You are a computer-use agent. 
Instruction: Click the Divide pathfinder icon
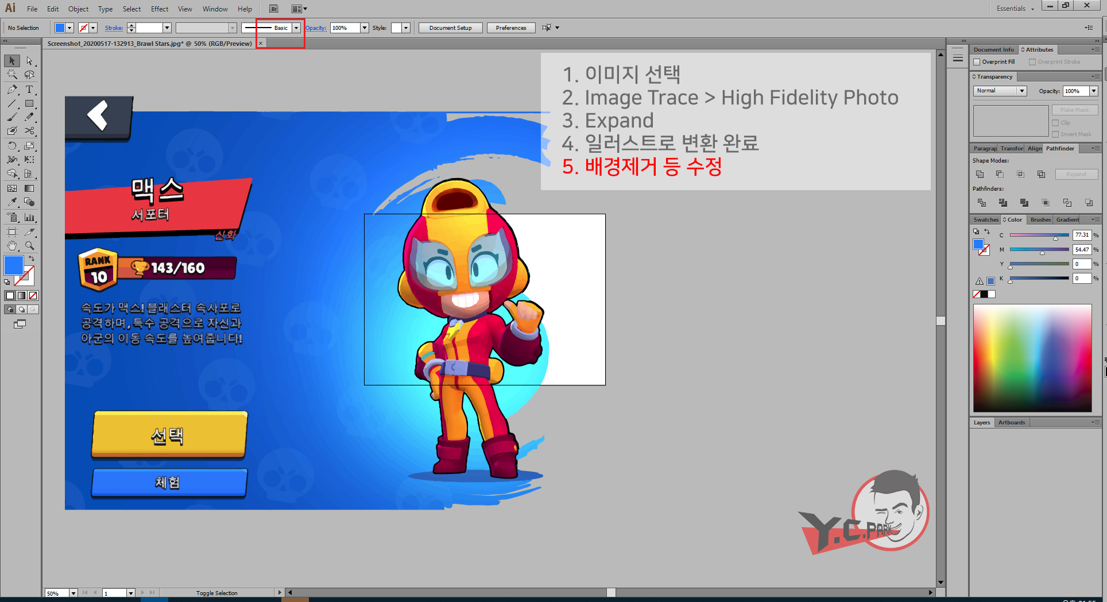(x=981, y=203)
